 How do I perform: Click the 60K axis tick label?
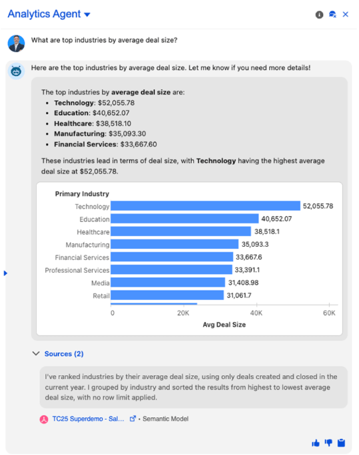pyautogui.click(x=329, y=313)
